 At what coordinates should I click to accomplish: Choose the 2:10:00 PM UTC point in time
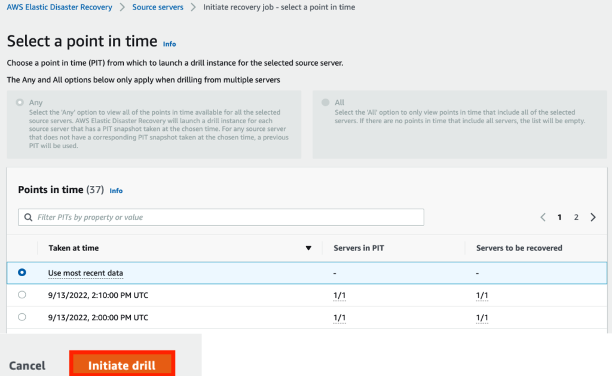(x=22, y=295)
